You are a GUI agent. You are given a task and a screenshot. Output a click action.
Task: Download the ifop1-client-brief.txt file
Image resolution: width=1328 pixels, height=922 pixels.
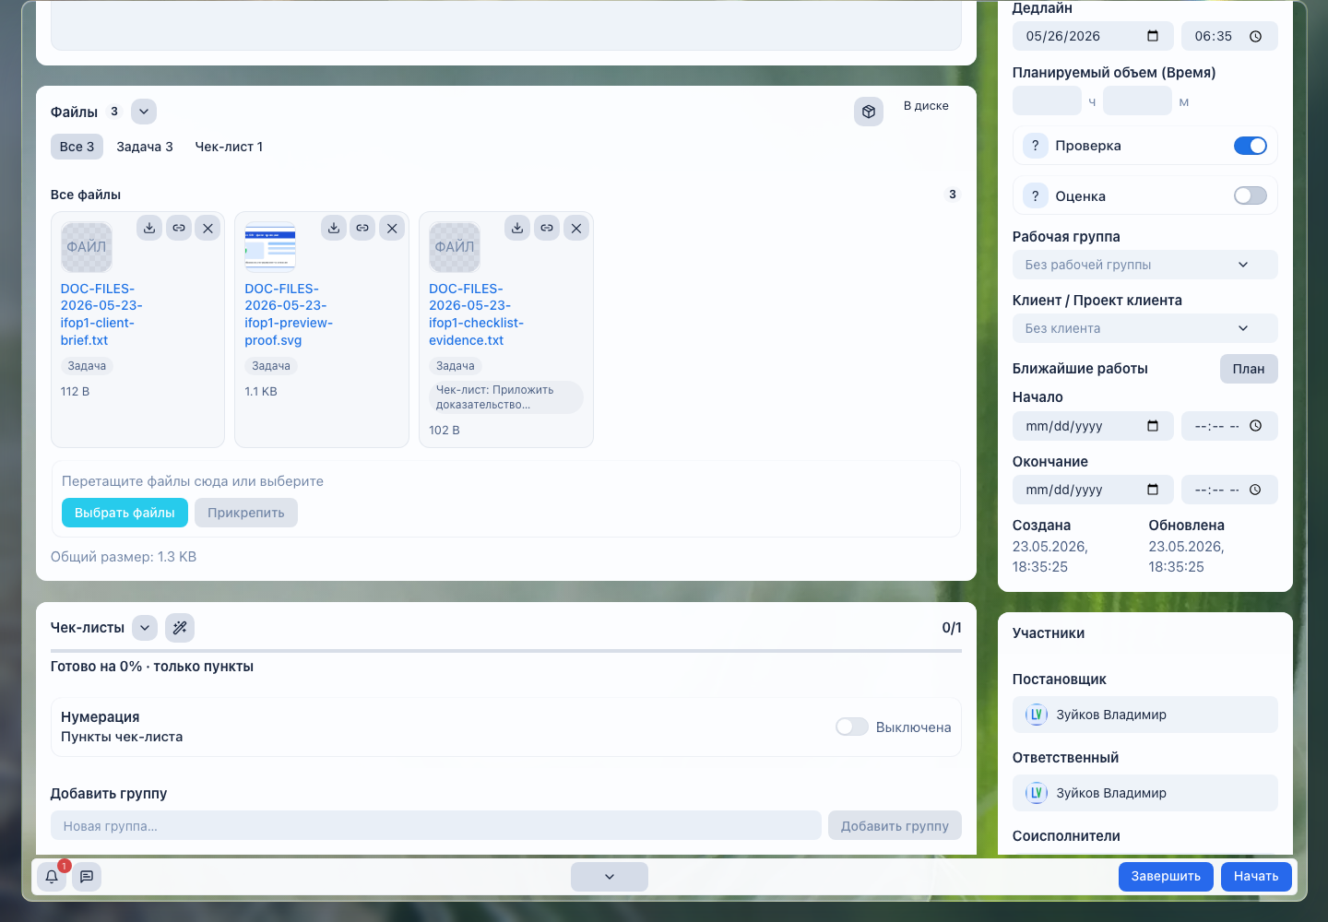(149, 228)
